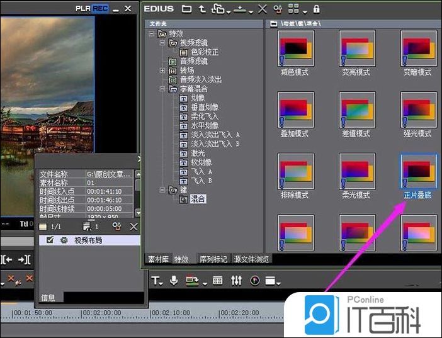This screenshot has width=442, height=338.
Task: Uncheck the 视频布局 checkbox
Action: 51,240
